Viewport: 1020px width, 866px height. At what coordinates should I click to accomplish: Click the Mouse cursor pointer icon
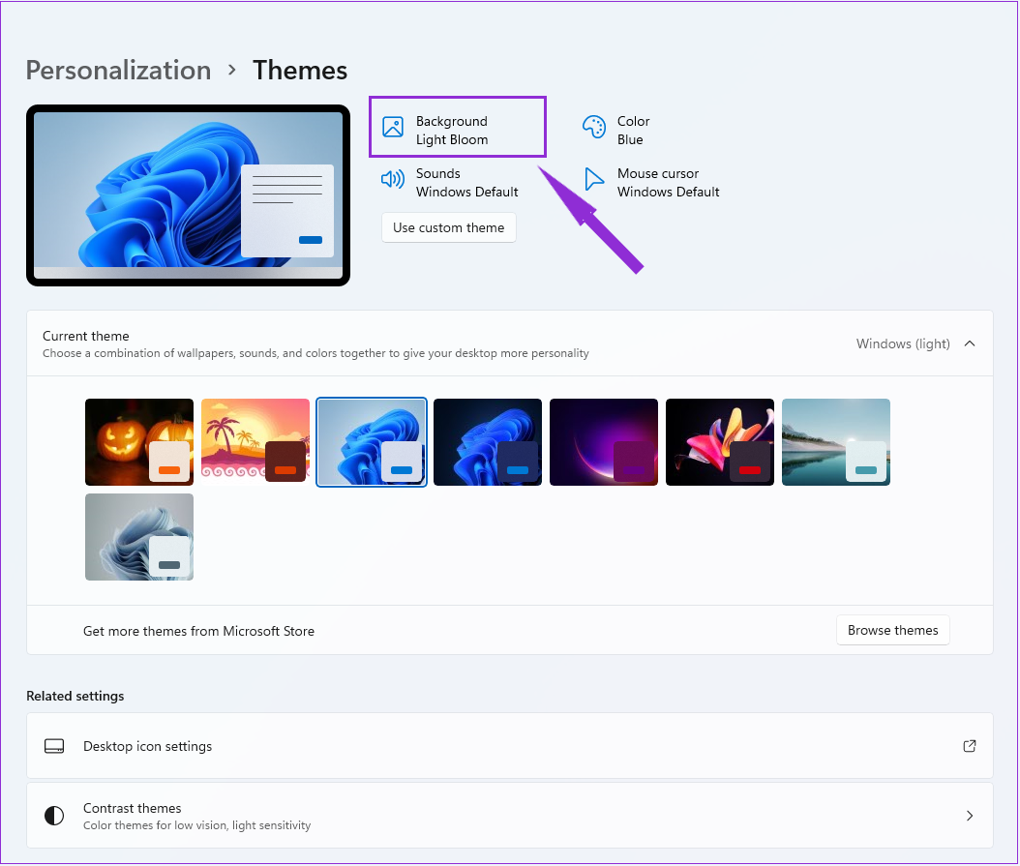pyautogui.click(x=594, y=179)
